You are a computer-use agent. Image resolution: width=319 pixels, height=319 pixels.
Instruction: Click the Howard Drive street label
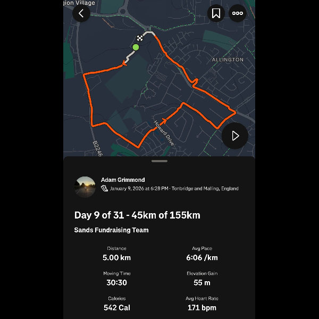pos(164,133)
